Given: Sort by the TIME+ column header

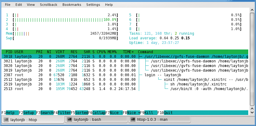Looking at the screenshot, I should pos(128,52).
